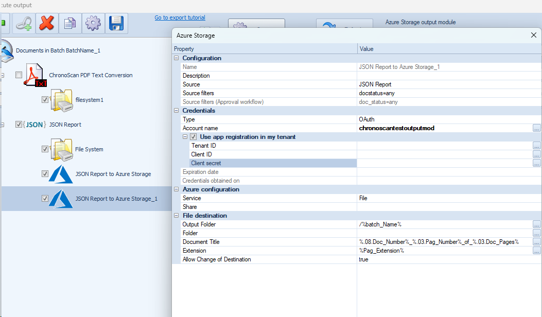Open settings with the gear toolbar icon
This screenshot has height=317, width=542.
(x=93, y=24)
